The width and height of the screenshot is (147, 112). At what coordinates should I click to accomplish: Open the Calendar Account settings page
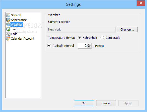[x=23, y=39]
